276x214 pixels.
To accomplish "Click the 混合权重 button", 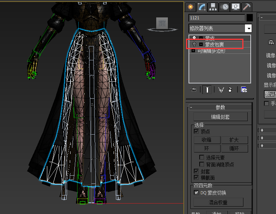I will (218, 202).
